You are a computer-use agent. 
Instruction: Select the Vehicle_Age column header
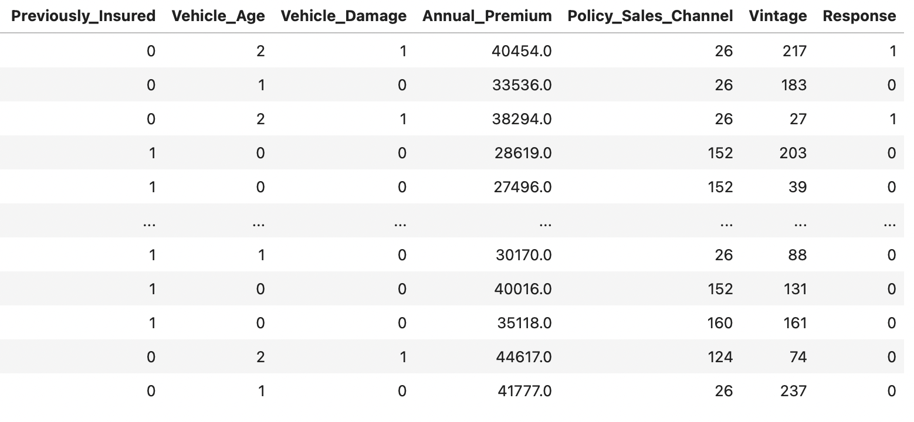point(218,16)
